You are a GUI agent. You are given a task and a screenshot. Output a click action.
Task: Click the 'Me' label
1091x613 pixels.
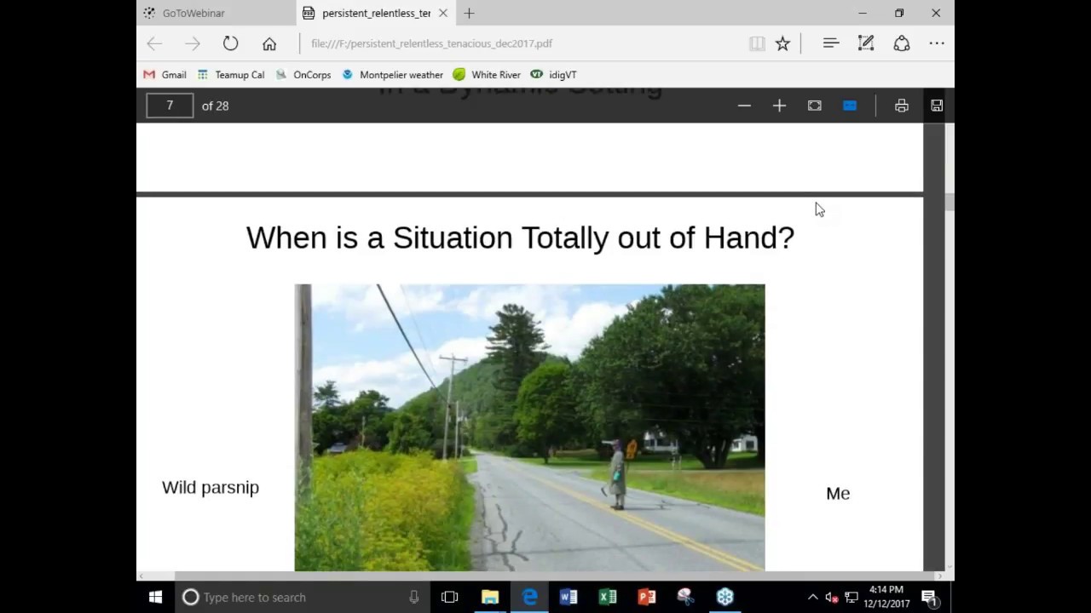click(838, 494)
